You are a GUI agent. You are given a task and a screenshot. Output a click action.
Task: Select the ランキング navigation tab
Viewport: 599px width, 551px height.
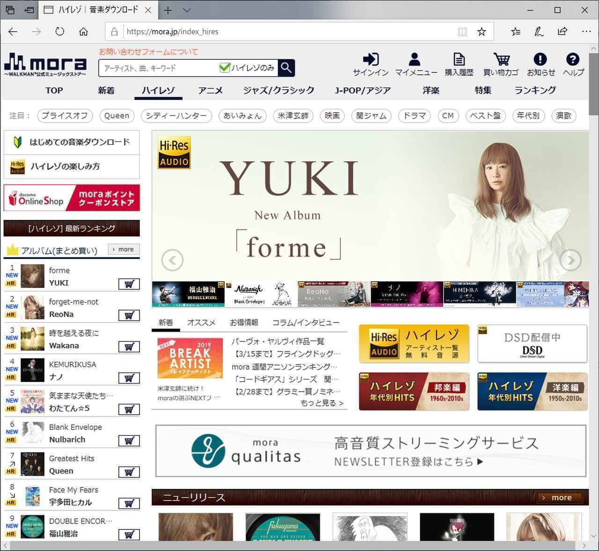[x=535, y=90]
